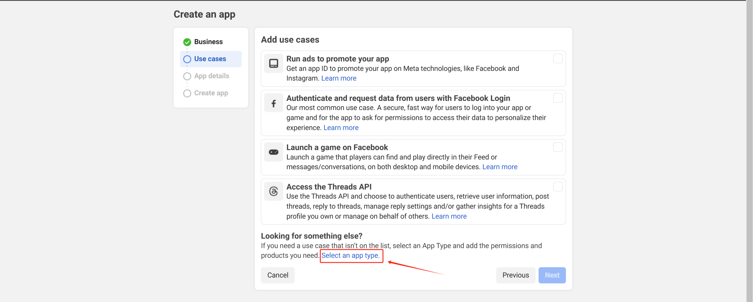Click the Add use cases heading
This screenshot has height=302, width=753.
pyautogui.click(x=290, y=40)
